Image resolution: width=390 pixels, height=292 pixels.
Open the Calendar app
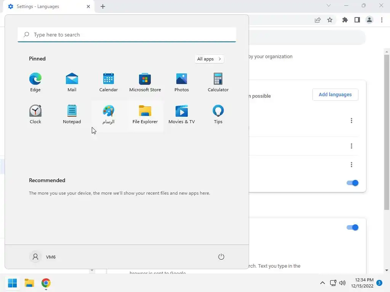(x=109, y=83)
